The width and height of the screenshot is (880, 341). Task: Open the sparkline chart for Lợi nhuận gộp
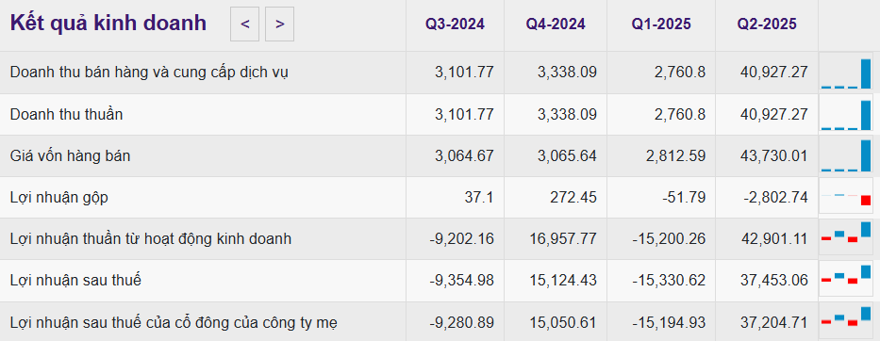(846, 198)
